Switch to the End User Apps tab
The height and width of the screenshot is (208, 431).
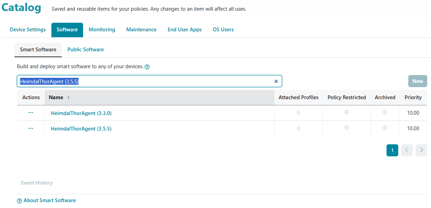(x=185, y=30)
